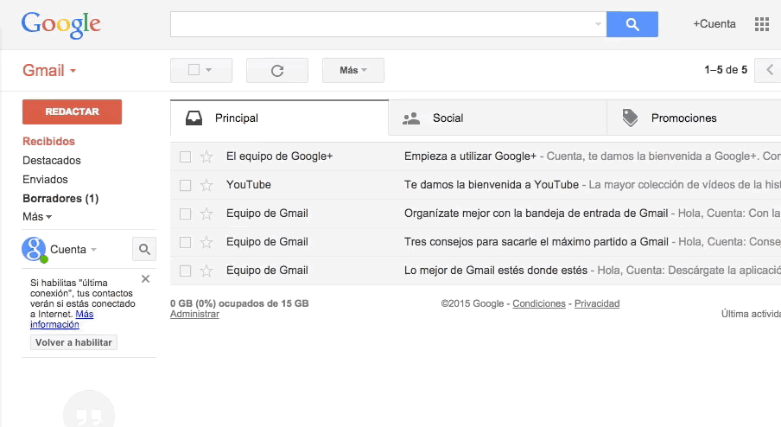This screenshot has width=781, height=427.
Task: Star the Lo mejor de Gmail email
Action: [206, 271]
